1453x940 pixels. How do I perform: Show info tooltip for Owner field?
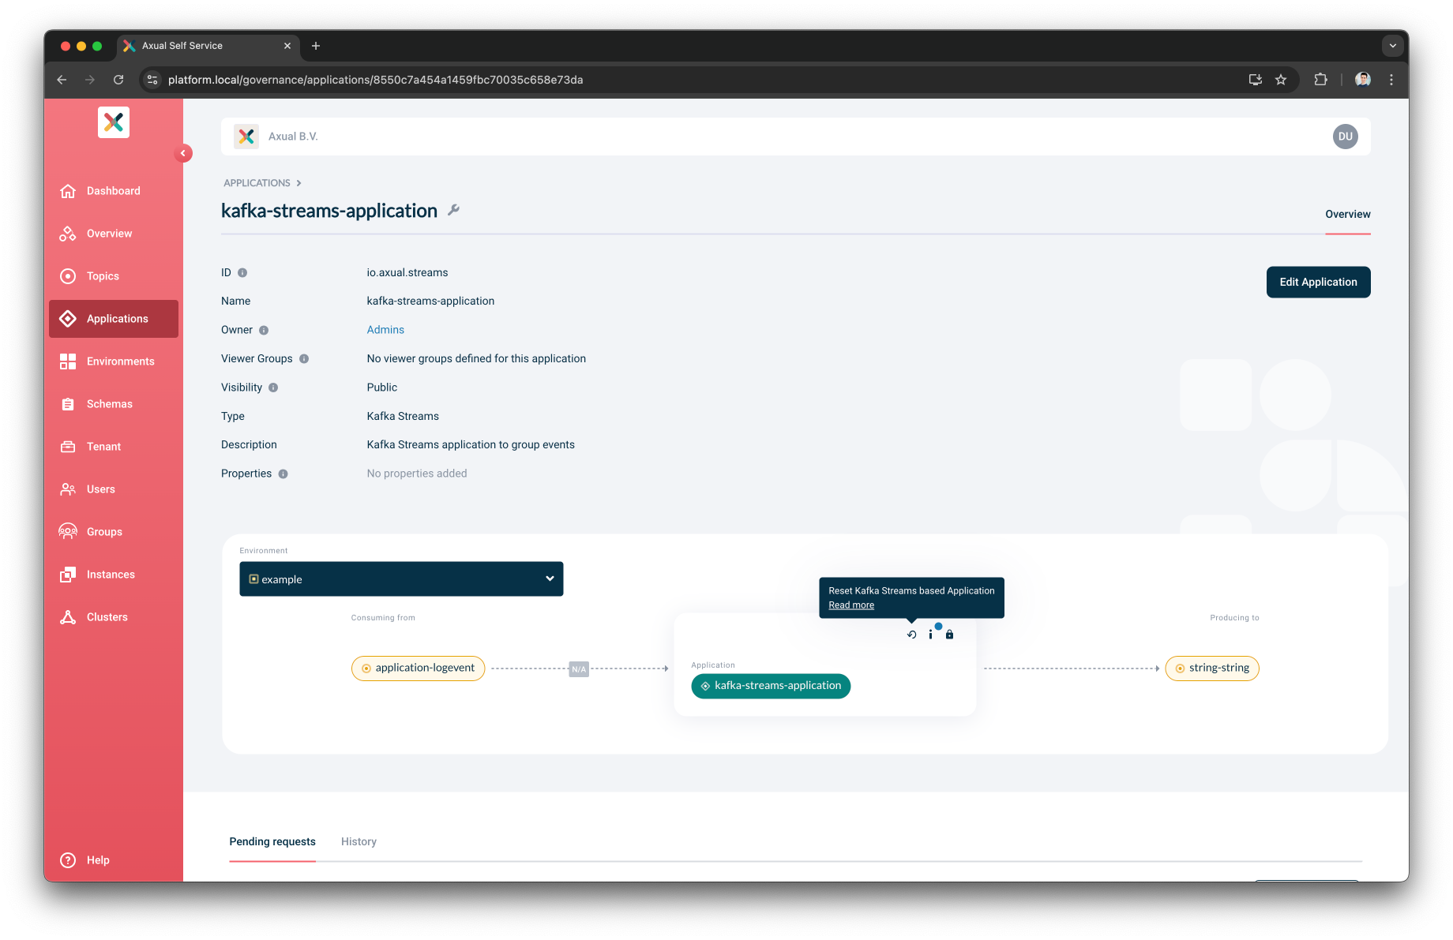pyautogui.click(x=264, y=331)
